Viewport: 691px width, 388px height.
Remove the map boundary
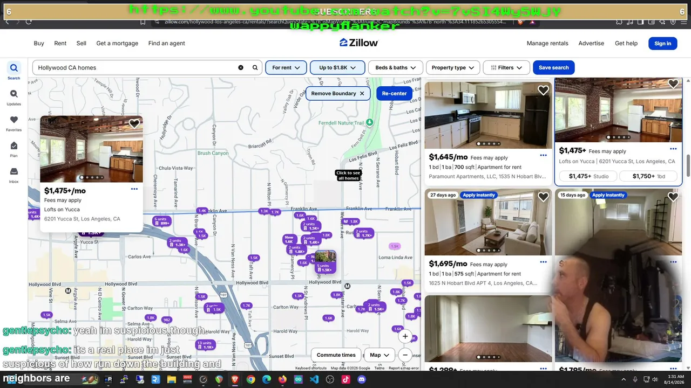click(338, 93)
